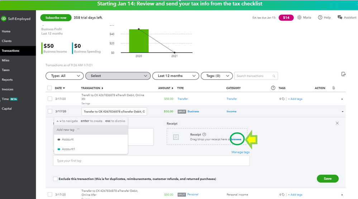Go to Miles in the sidebar
Image resolution: width=358 pixels, height=199 pixels.
tap(6, 60)
